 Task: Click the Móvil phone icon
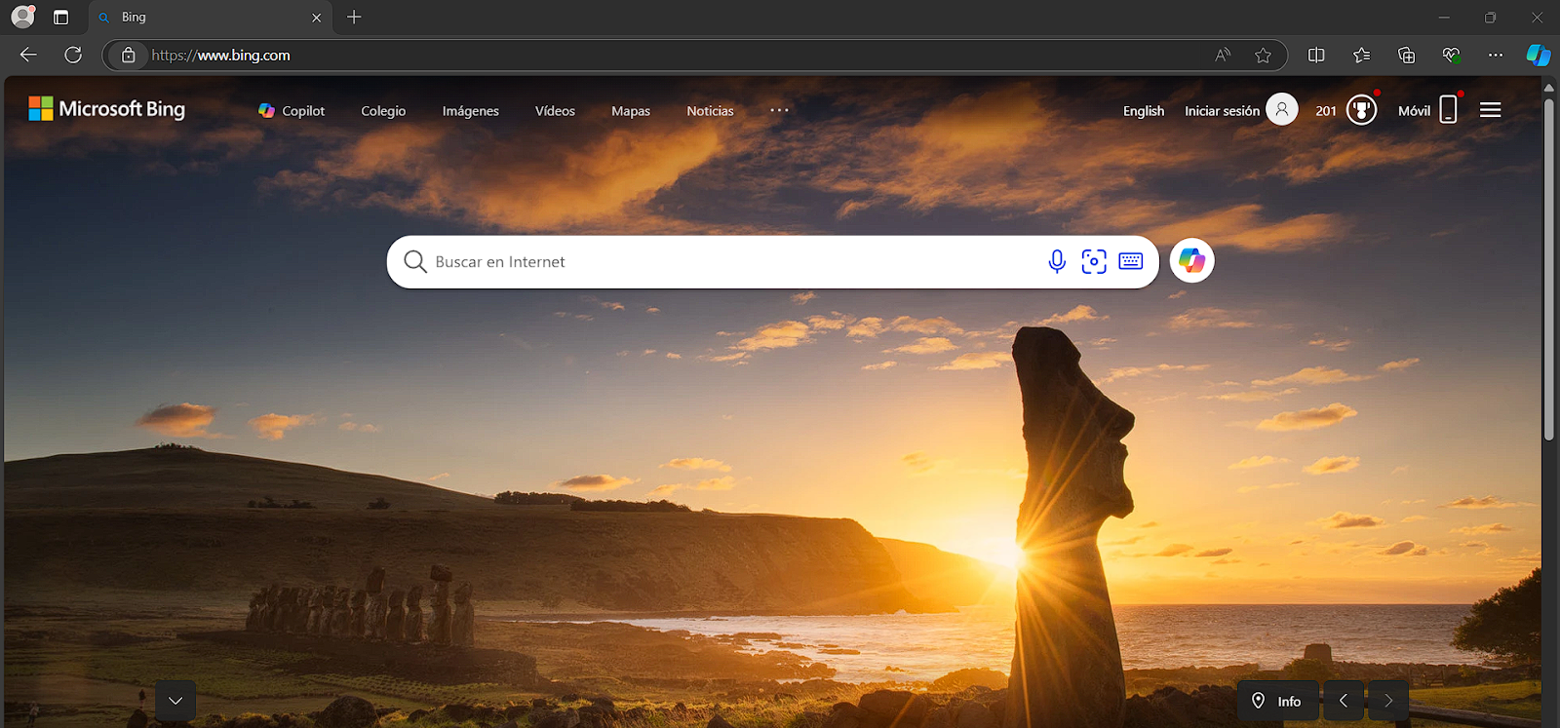pyautogui.click(x=1448, y=110)
